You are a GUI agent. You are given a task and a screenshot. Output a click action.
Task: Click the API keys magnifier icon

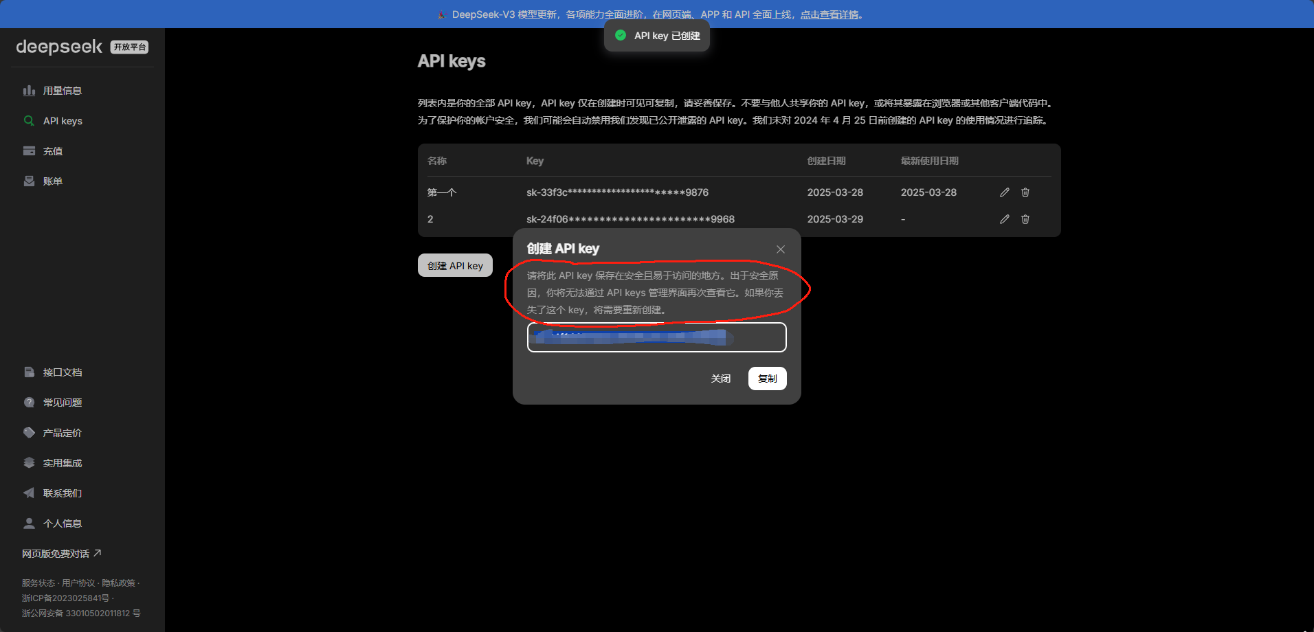click(x=29, y=120)
